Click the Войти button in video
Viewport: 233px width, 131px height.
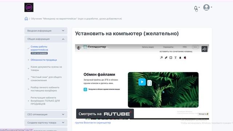195,47
